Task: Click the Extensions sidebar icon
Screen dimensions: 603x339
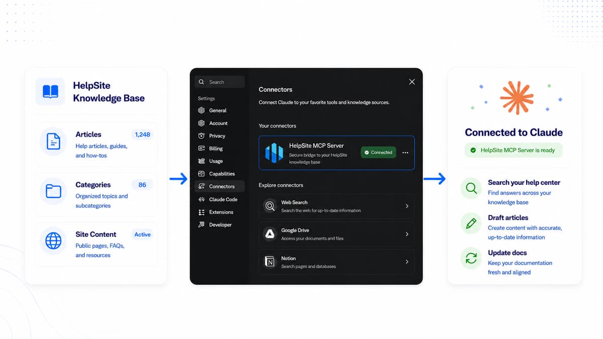Action: [x=202, y=212]
